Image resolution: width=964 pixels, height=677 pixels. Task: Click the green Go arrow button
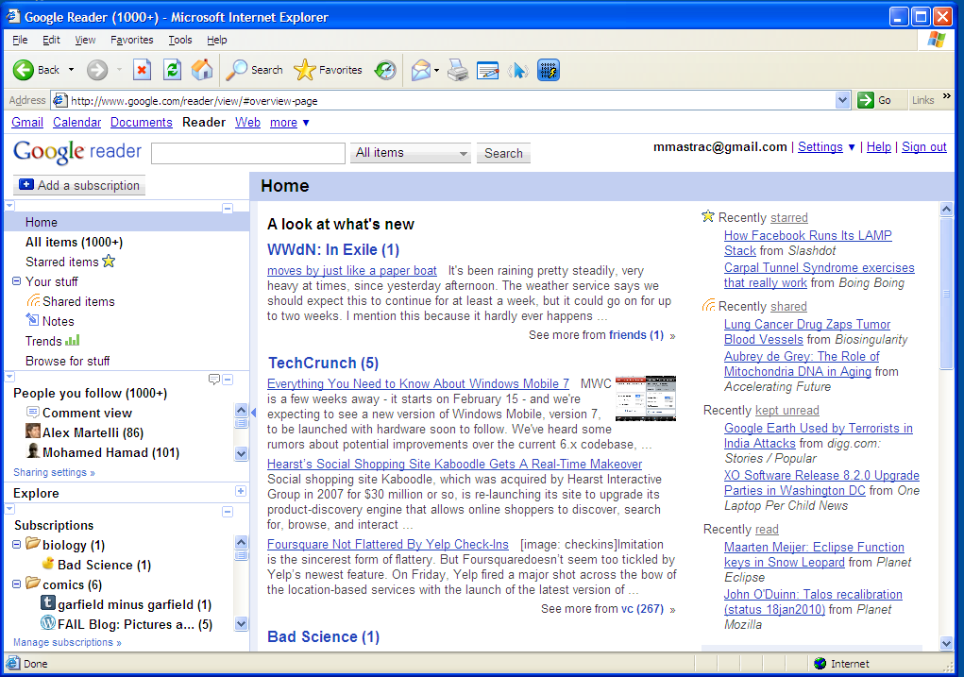pyautogui.click(x=866, y=100)
